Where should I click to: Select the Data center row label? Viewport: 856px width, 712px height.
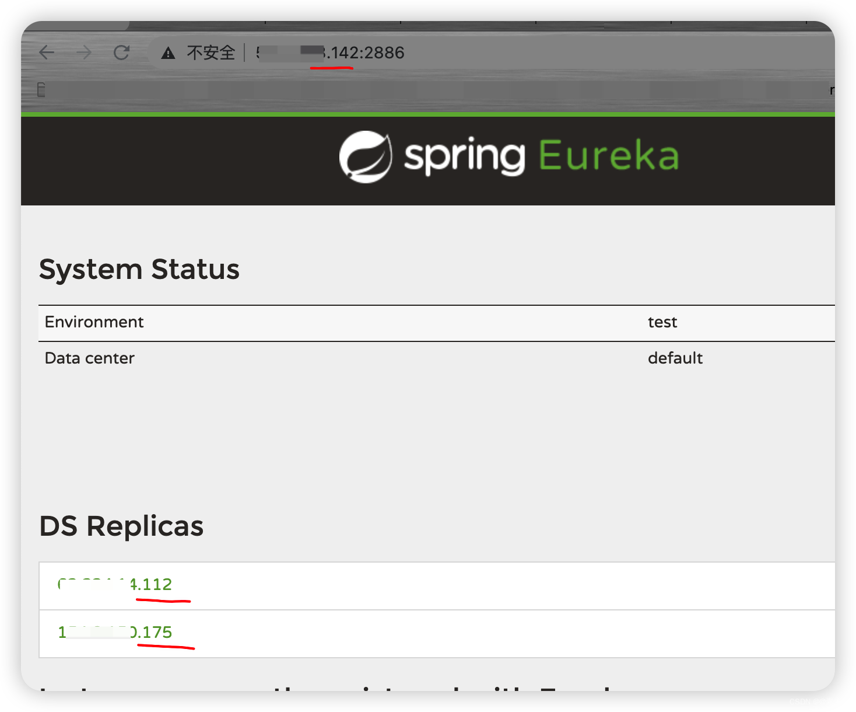coord(89,358)
